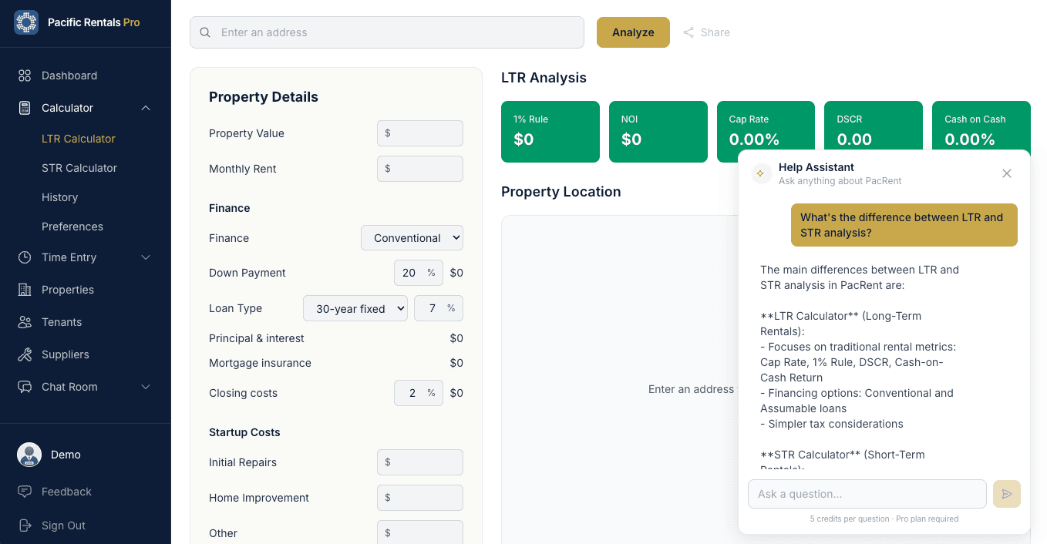Screen dimensions: 1047x544
Task: Click the Demo username text
Action: 66,455
